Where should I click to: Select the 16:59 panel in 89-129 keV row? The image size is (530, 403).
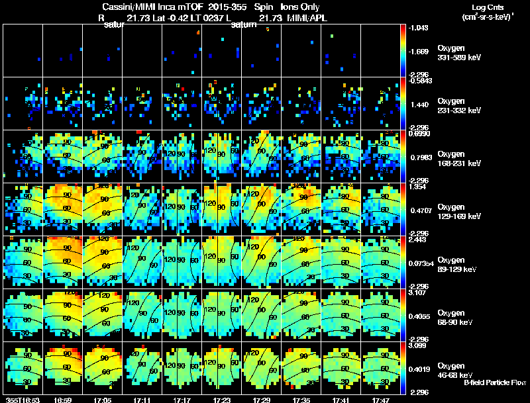pyautogui.click(x=62, y=262)
